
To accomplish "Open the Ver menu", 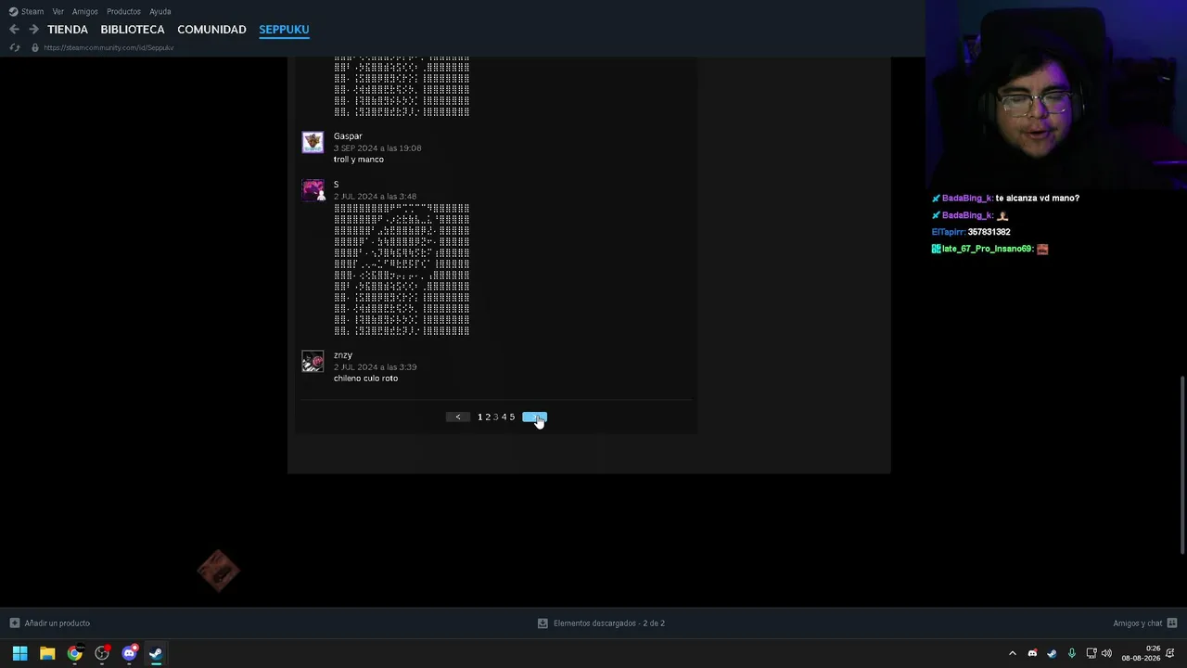I will click(x=58, y=11).
